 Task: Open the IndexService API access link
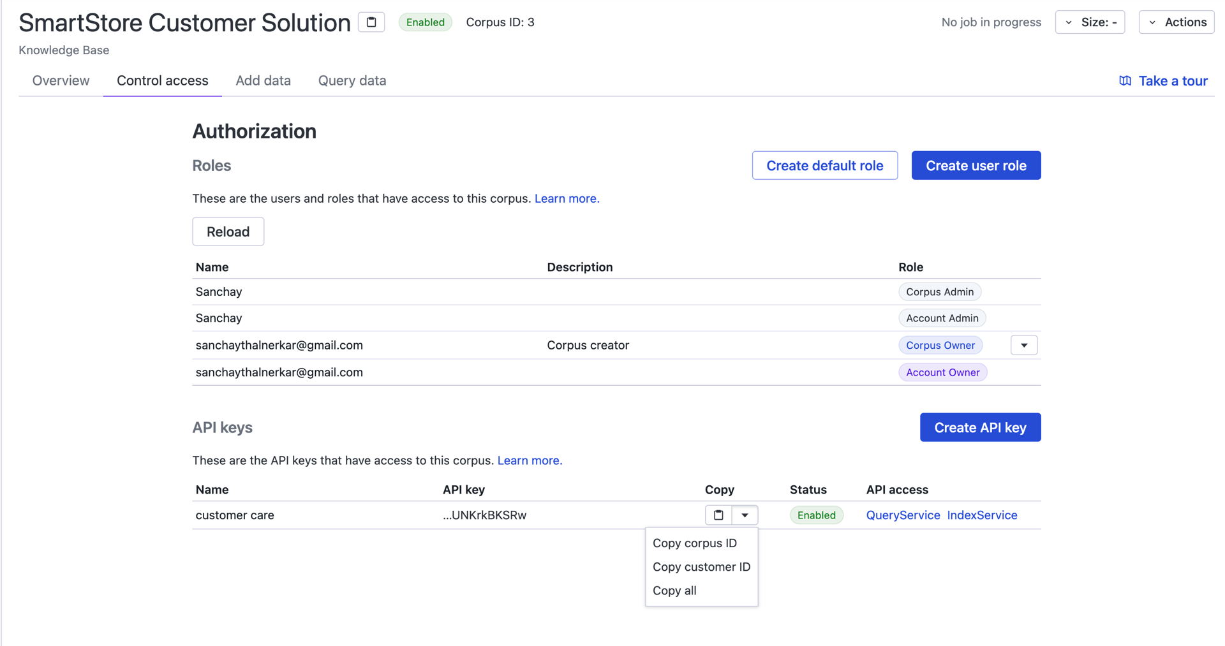point(982,515)
